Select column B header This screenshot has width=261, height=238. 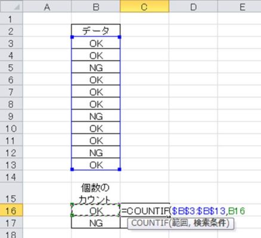[x=96, y=7]
